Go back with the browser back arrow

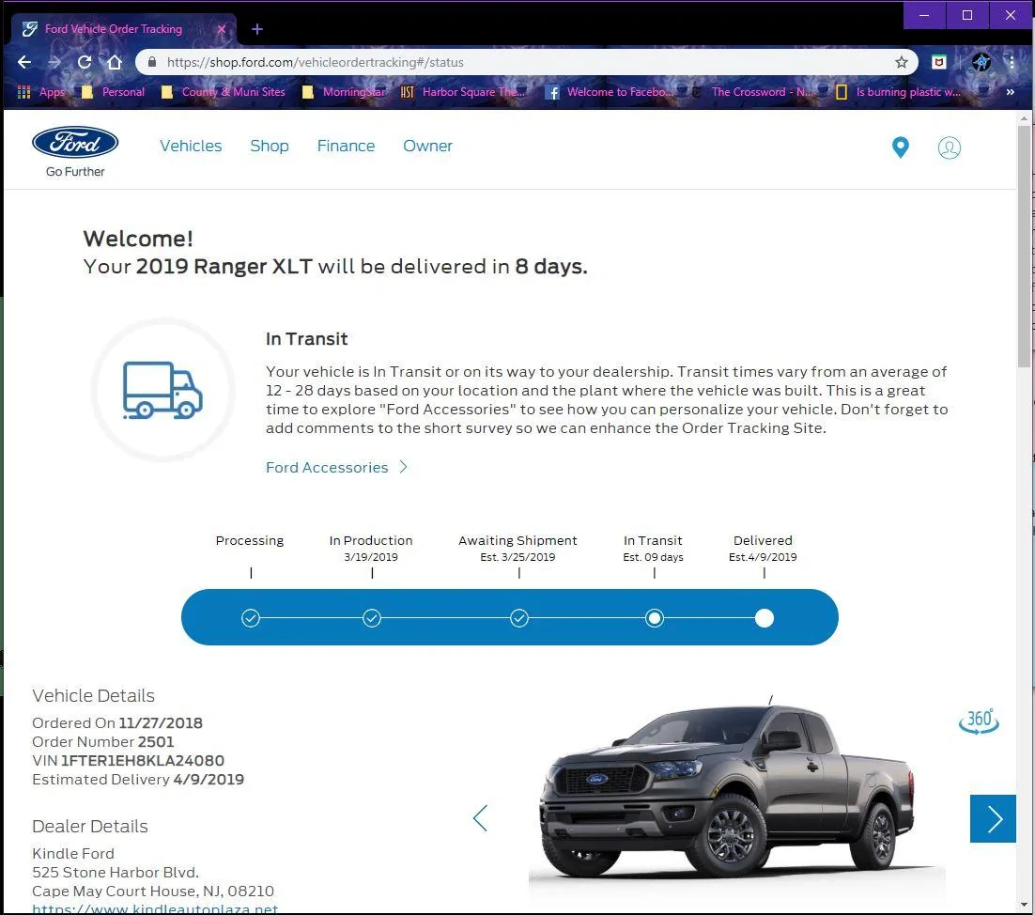[24, 62]
